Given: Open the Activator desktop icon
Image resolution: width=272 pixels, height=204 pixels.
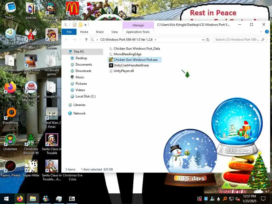Looking at the screenshot, I should (x=10, y=63).
